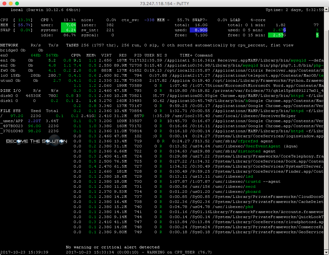
Task: Click the scrollbar down arrow at bottom
Action: (x=326, y=252)
